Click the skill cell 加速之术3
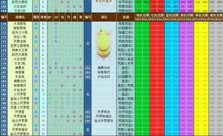Image resolution: width=223 pixels, height=136 pixels. pos(126,33)
